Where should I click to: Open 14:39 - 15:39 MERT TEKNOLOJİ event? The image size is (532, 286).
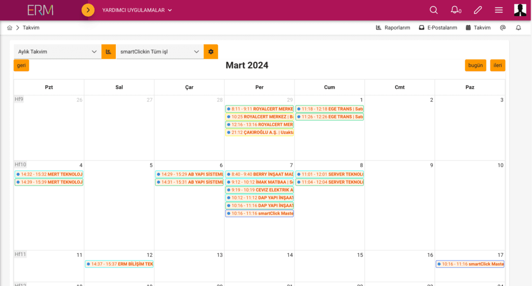[49, 182]
